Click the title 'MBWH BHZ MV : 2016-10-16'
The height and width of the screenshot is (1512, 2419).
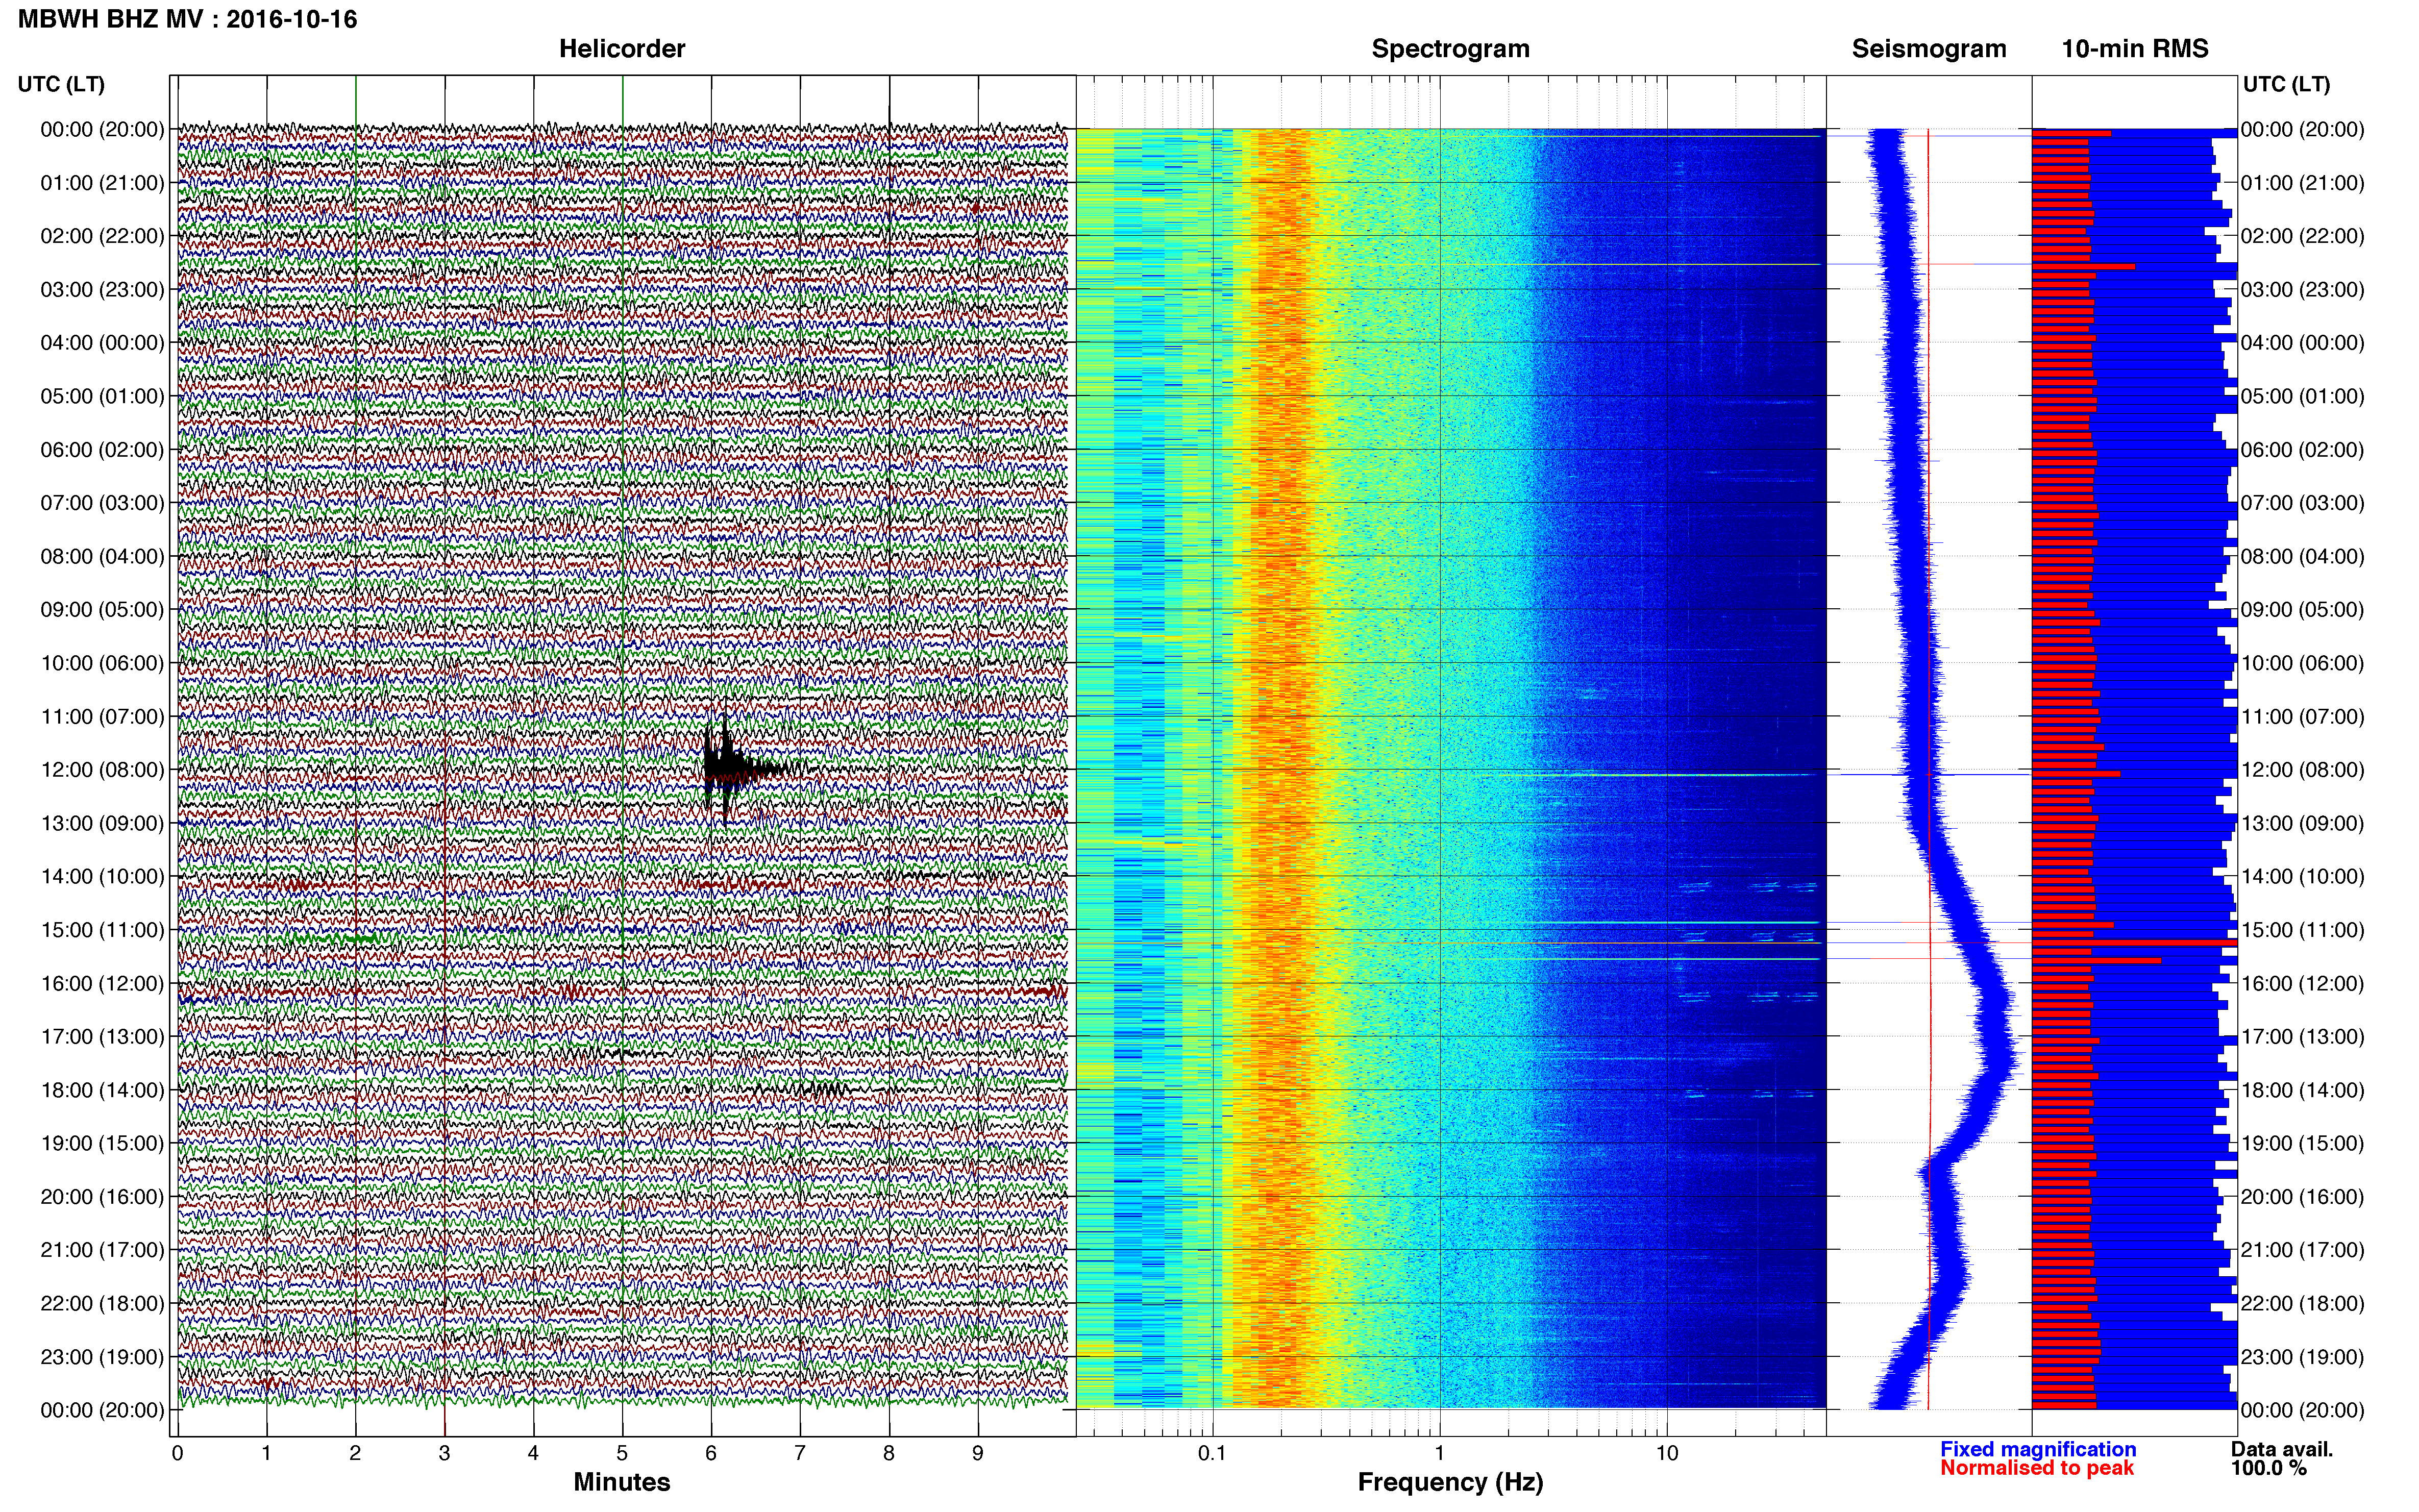click(x=187, y=19)
